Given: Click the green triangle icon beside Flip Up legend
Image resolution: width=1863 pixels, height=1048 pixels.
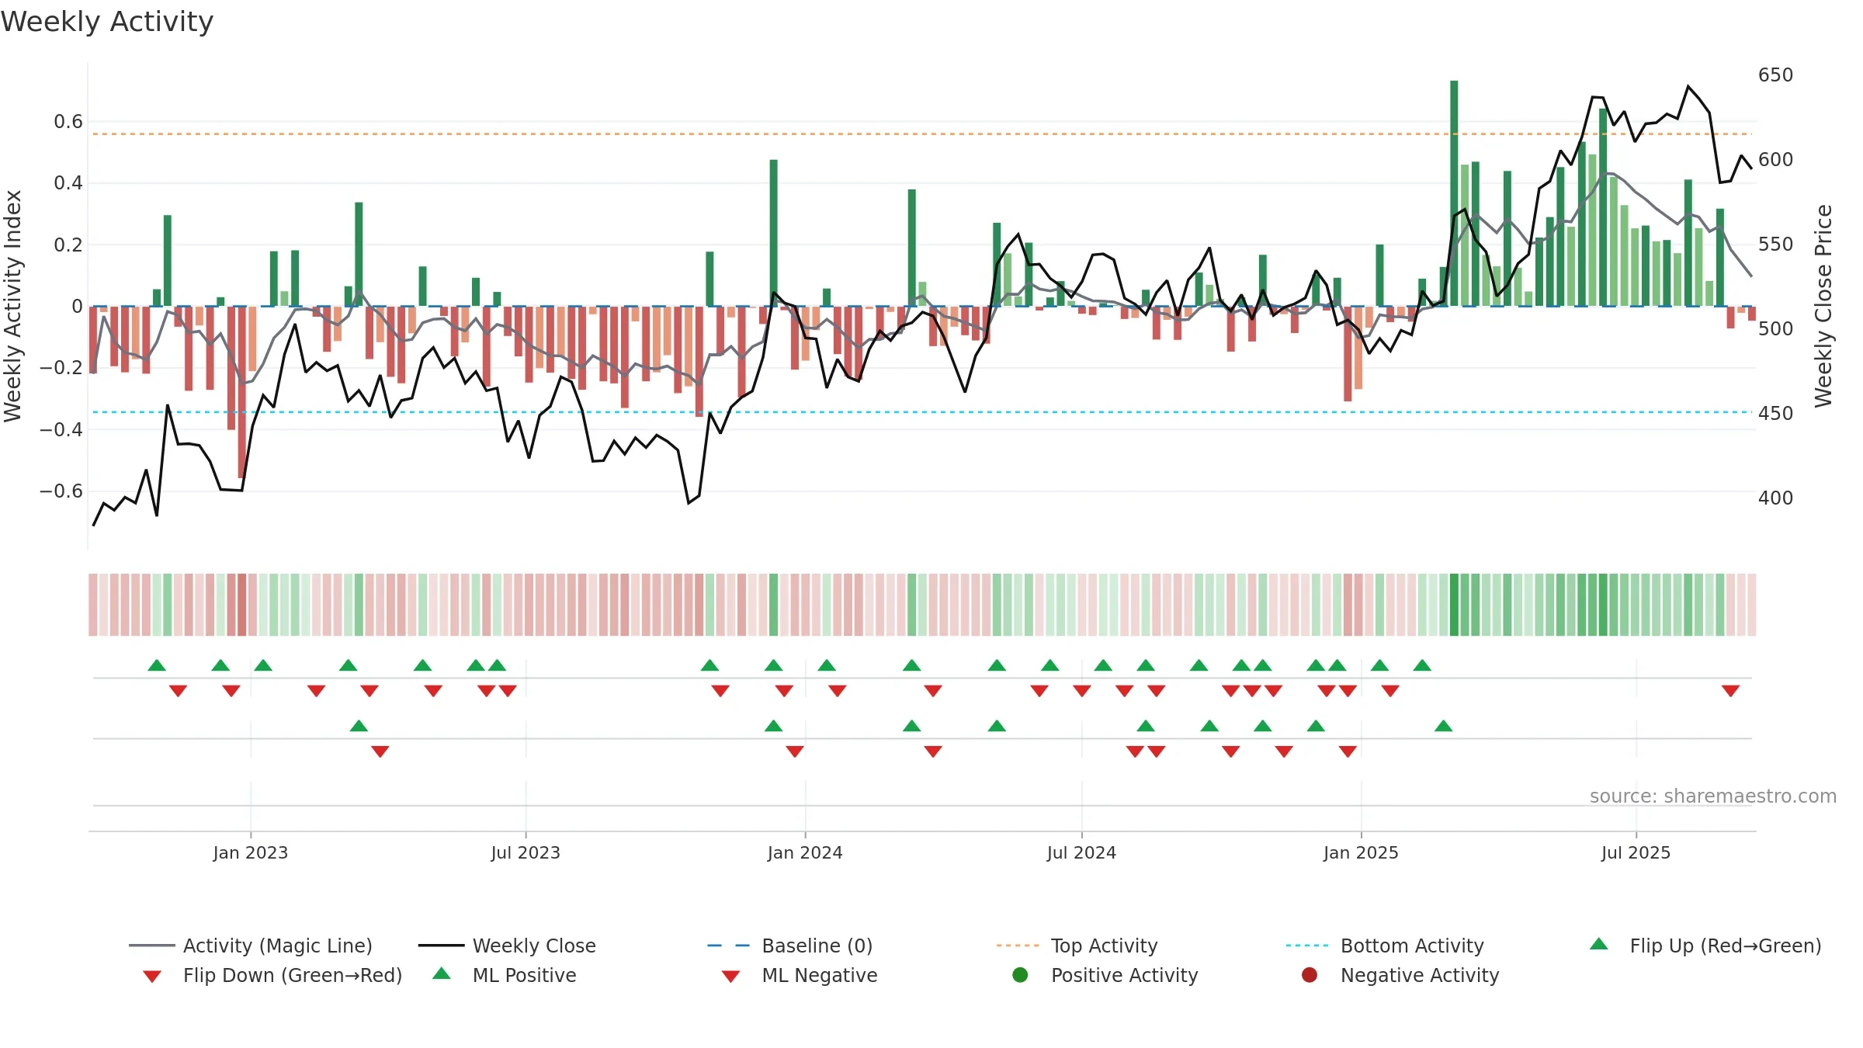Looking at the screenshot, I should tap(1599, 944).
